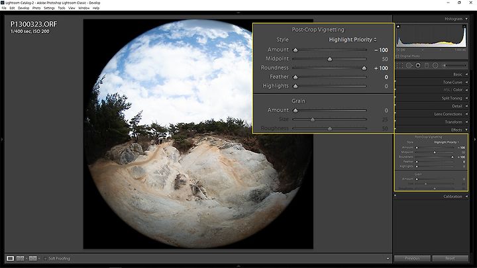Toggle highlight clipping indicator in histogram

click(x=464, y=26)
